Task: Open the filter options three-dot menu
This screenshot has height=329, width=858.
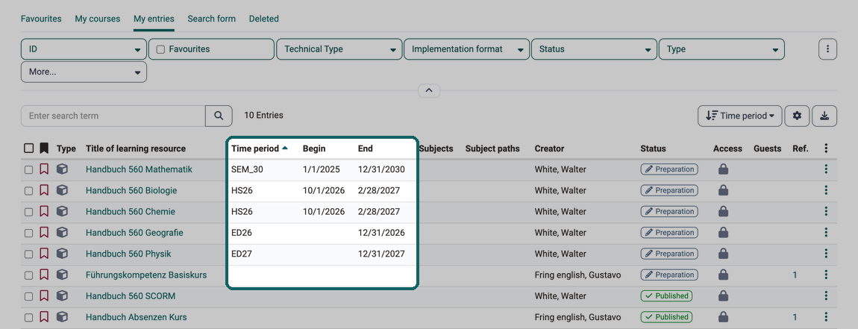Action: click(x=828, y=49)
